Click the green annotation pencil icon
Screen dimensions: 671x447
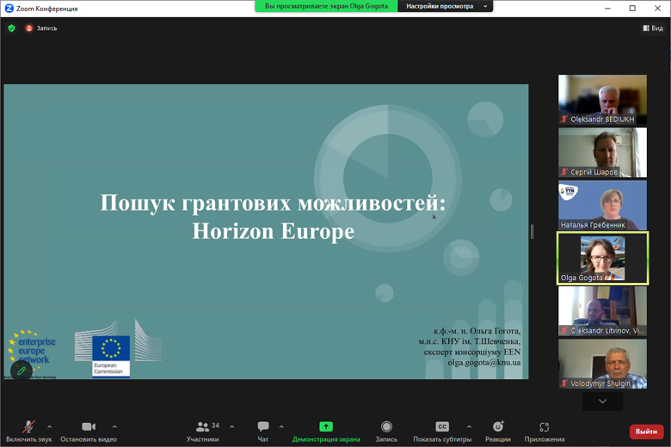[x=22, y=370]
